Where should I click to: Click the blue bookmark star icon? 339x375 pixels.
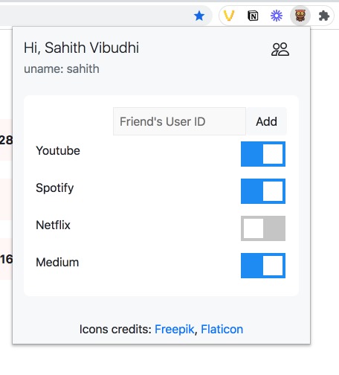tap(199, 16)
